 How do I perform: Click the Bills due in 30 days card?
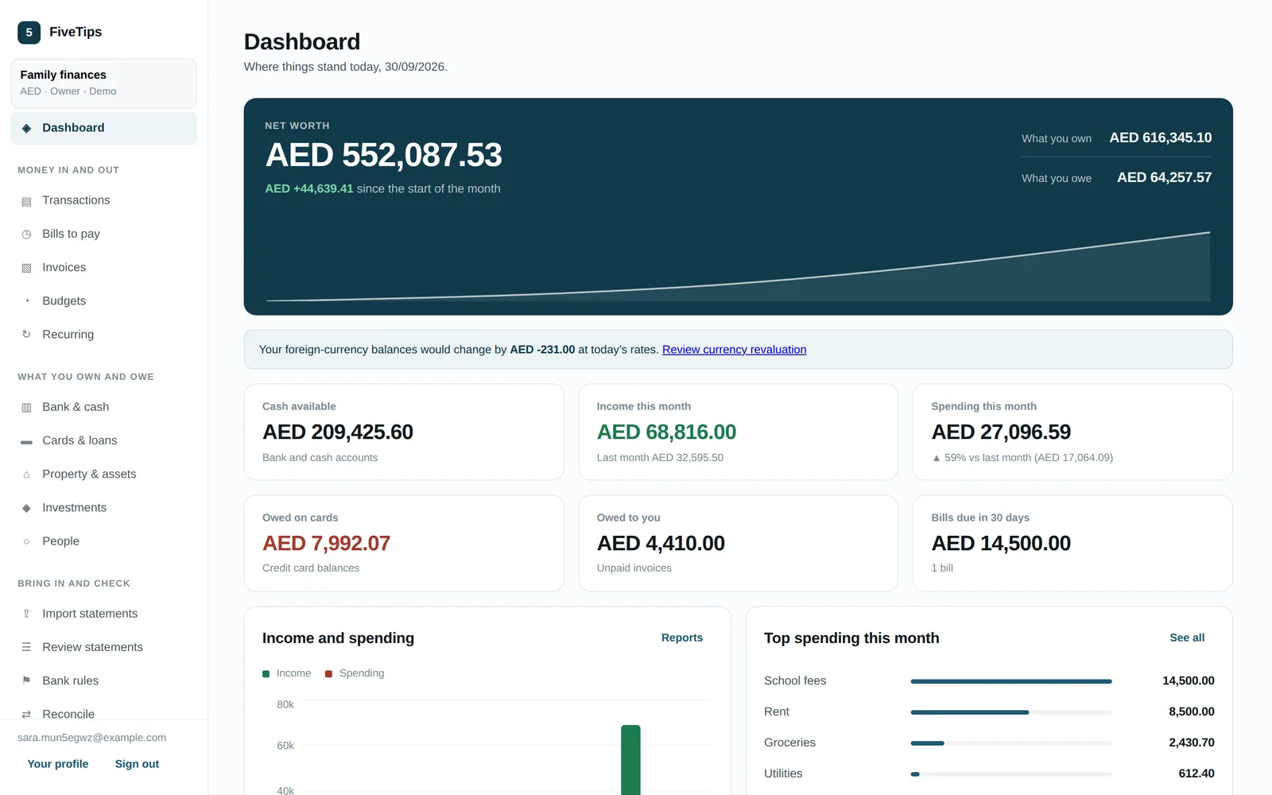pos(1072,543)
